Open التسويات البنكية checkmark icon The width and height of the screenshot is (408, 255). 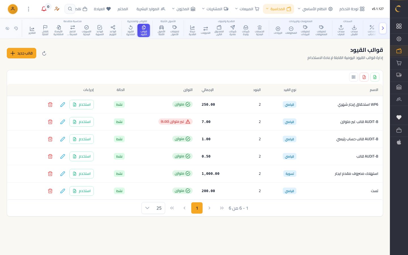[86, 30]
